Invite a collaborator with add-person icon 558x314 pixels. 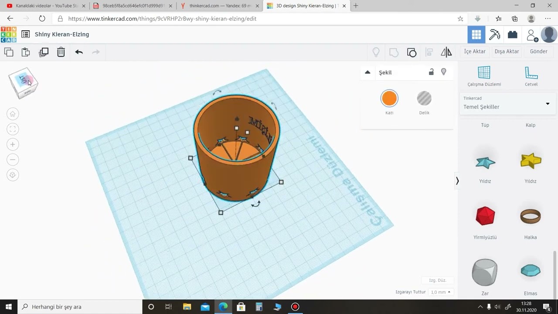532,35
